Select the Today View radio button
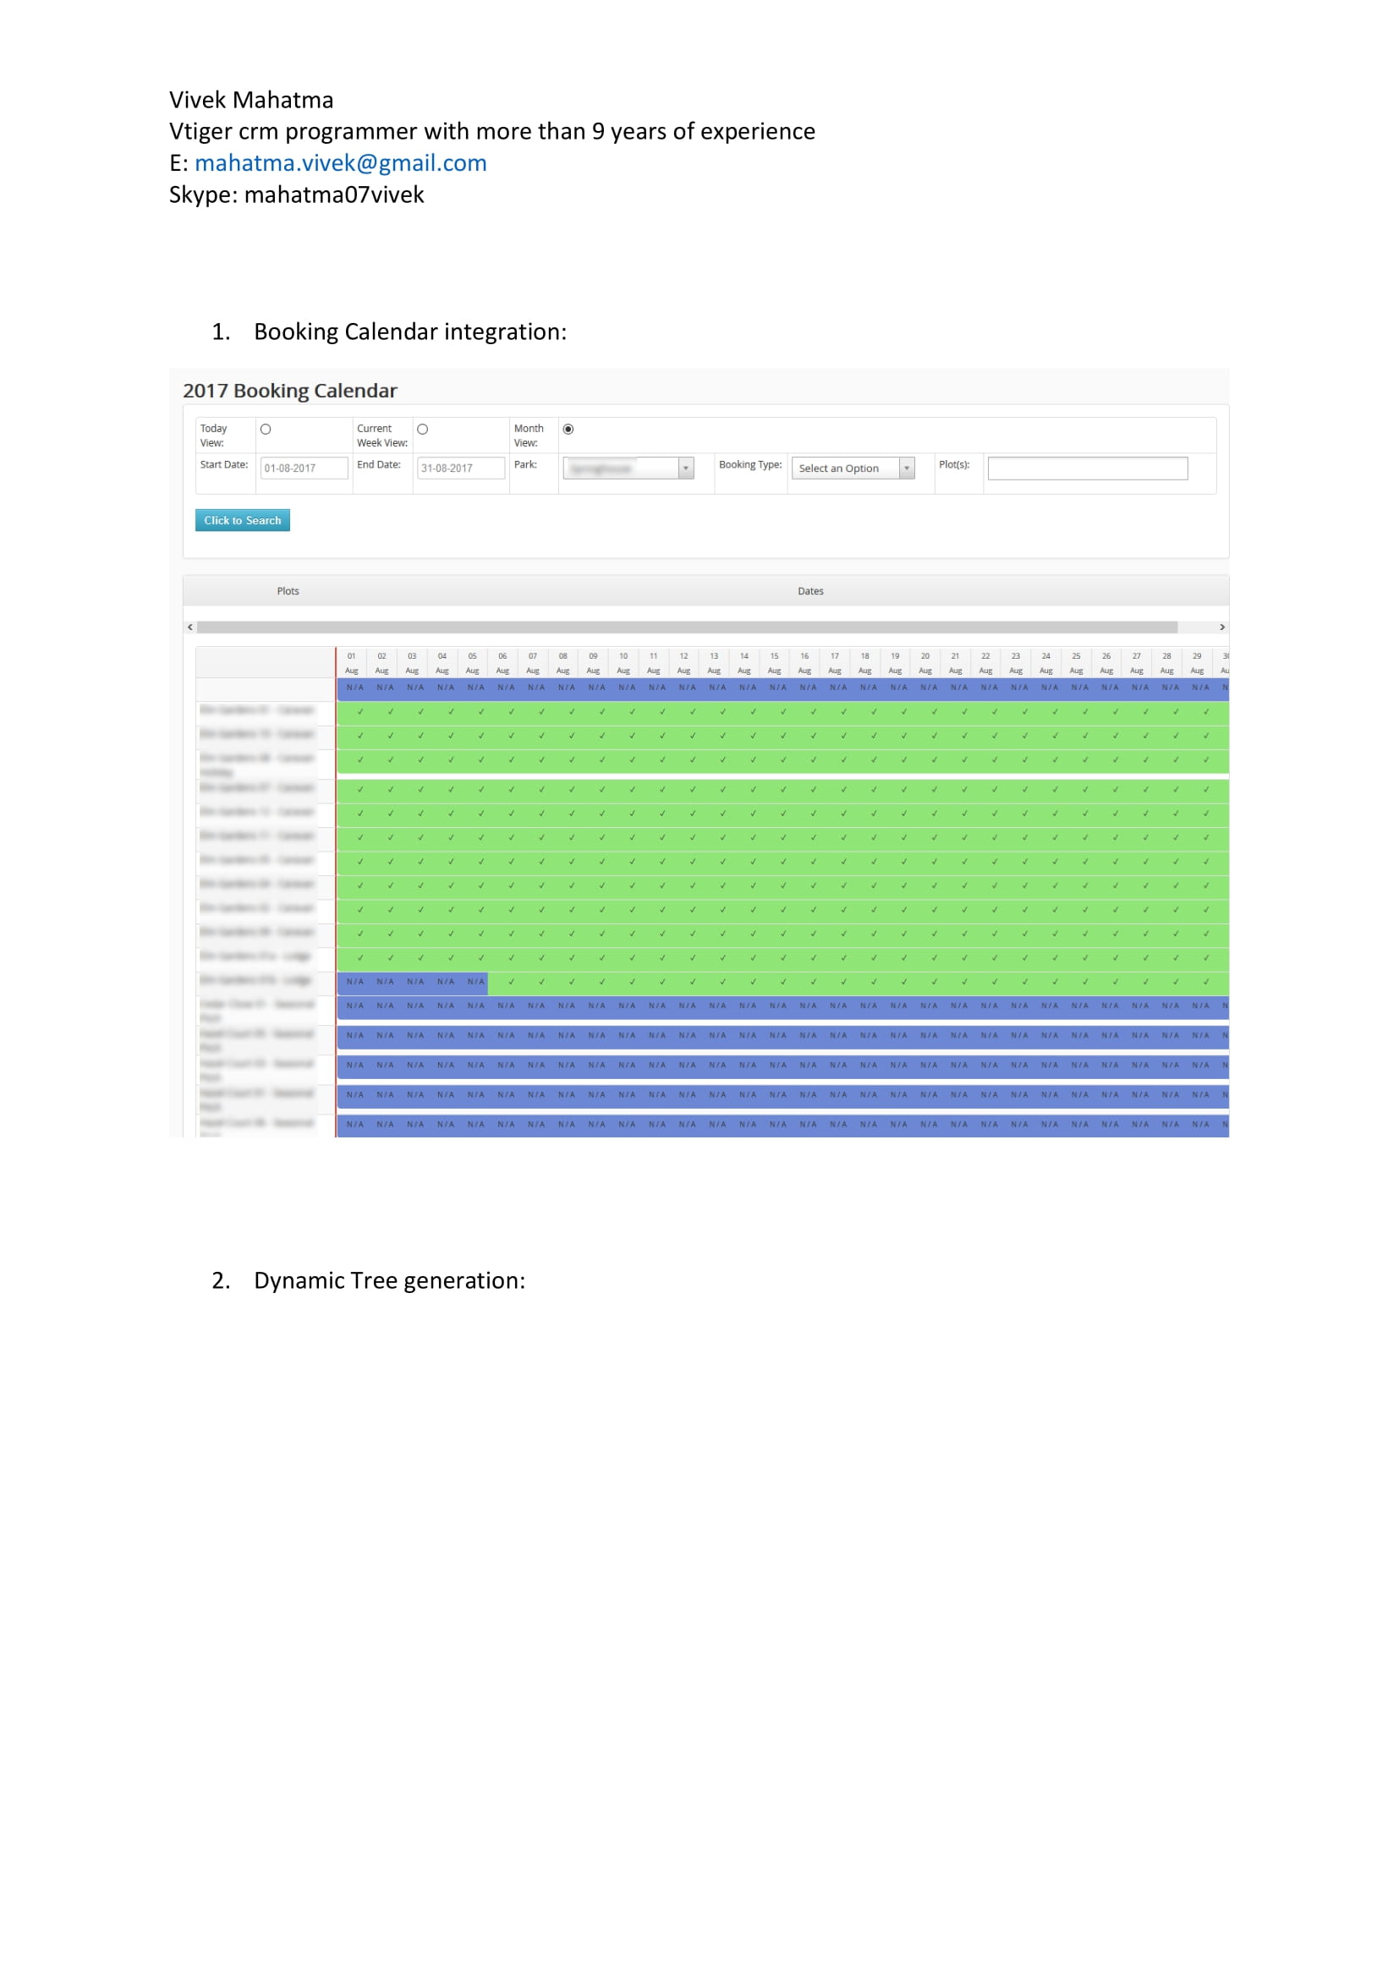1399x1978 pixels. pyautogui.click(x=266, y=429)
